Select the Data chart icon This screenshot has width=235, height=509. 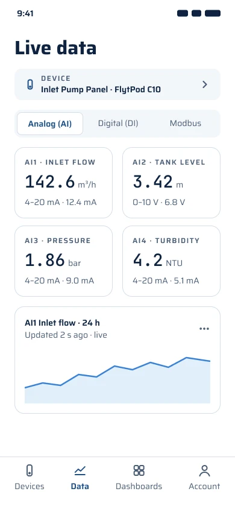coord(80,470)
